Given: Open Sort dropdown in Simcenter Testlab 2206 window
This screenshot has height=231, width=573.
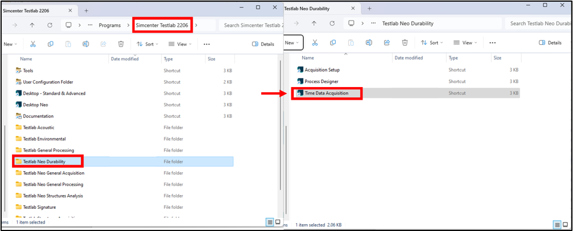Looking at the screenshot, I should pos(147,44).
